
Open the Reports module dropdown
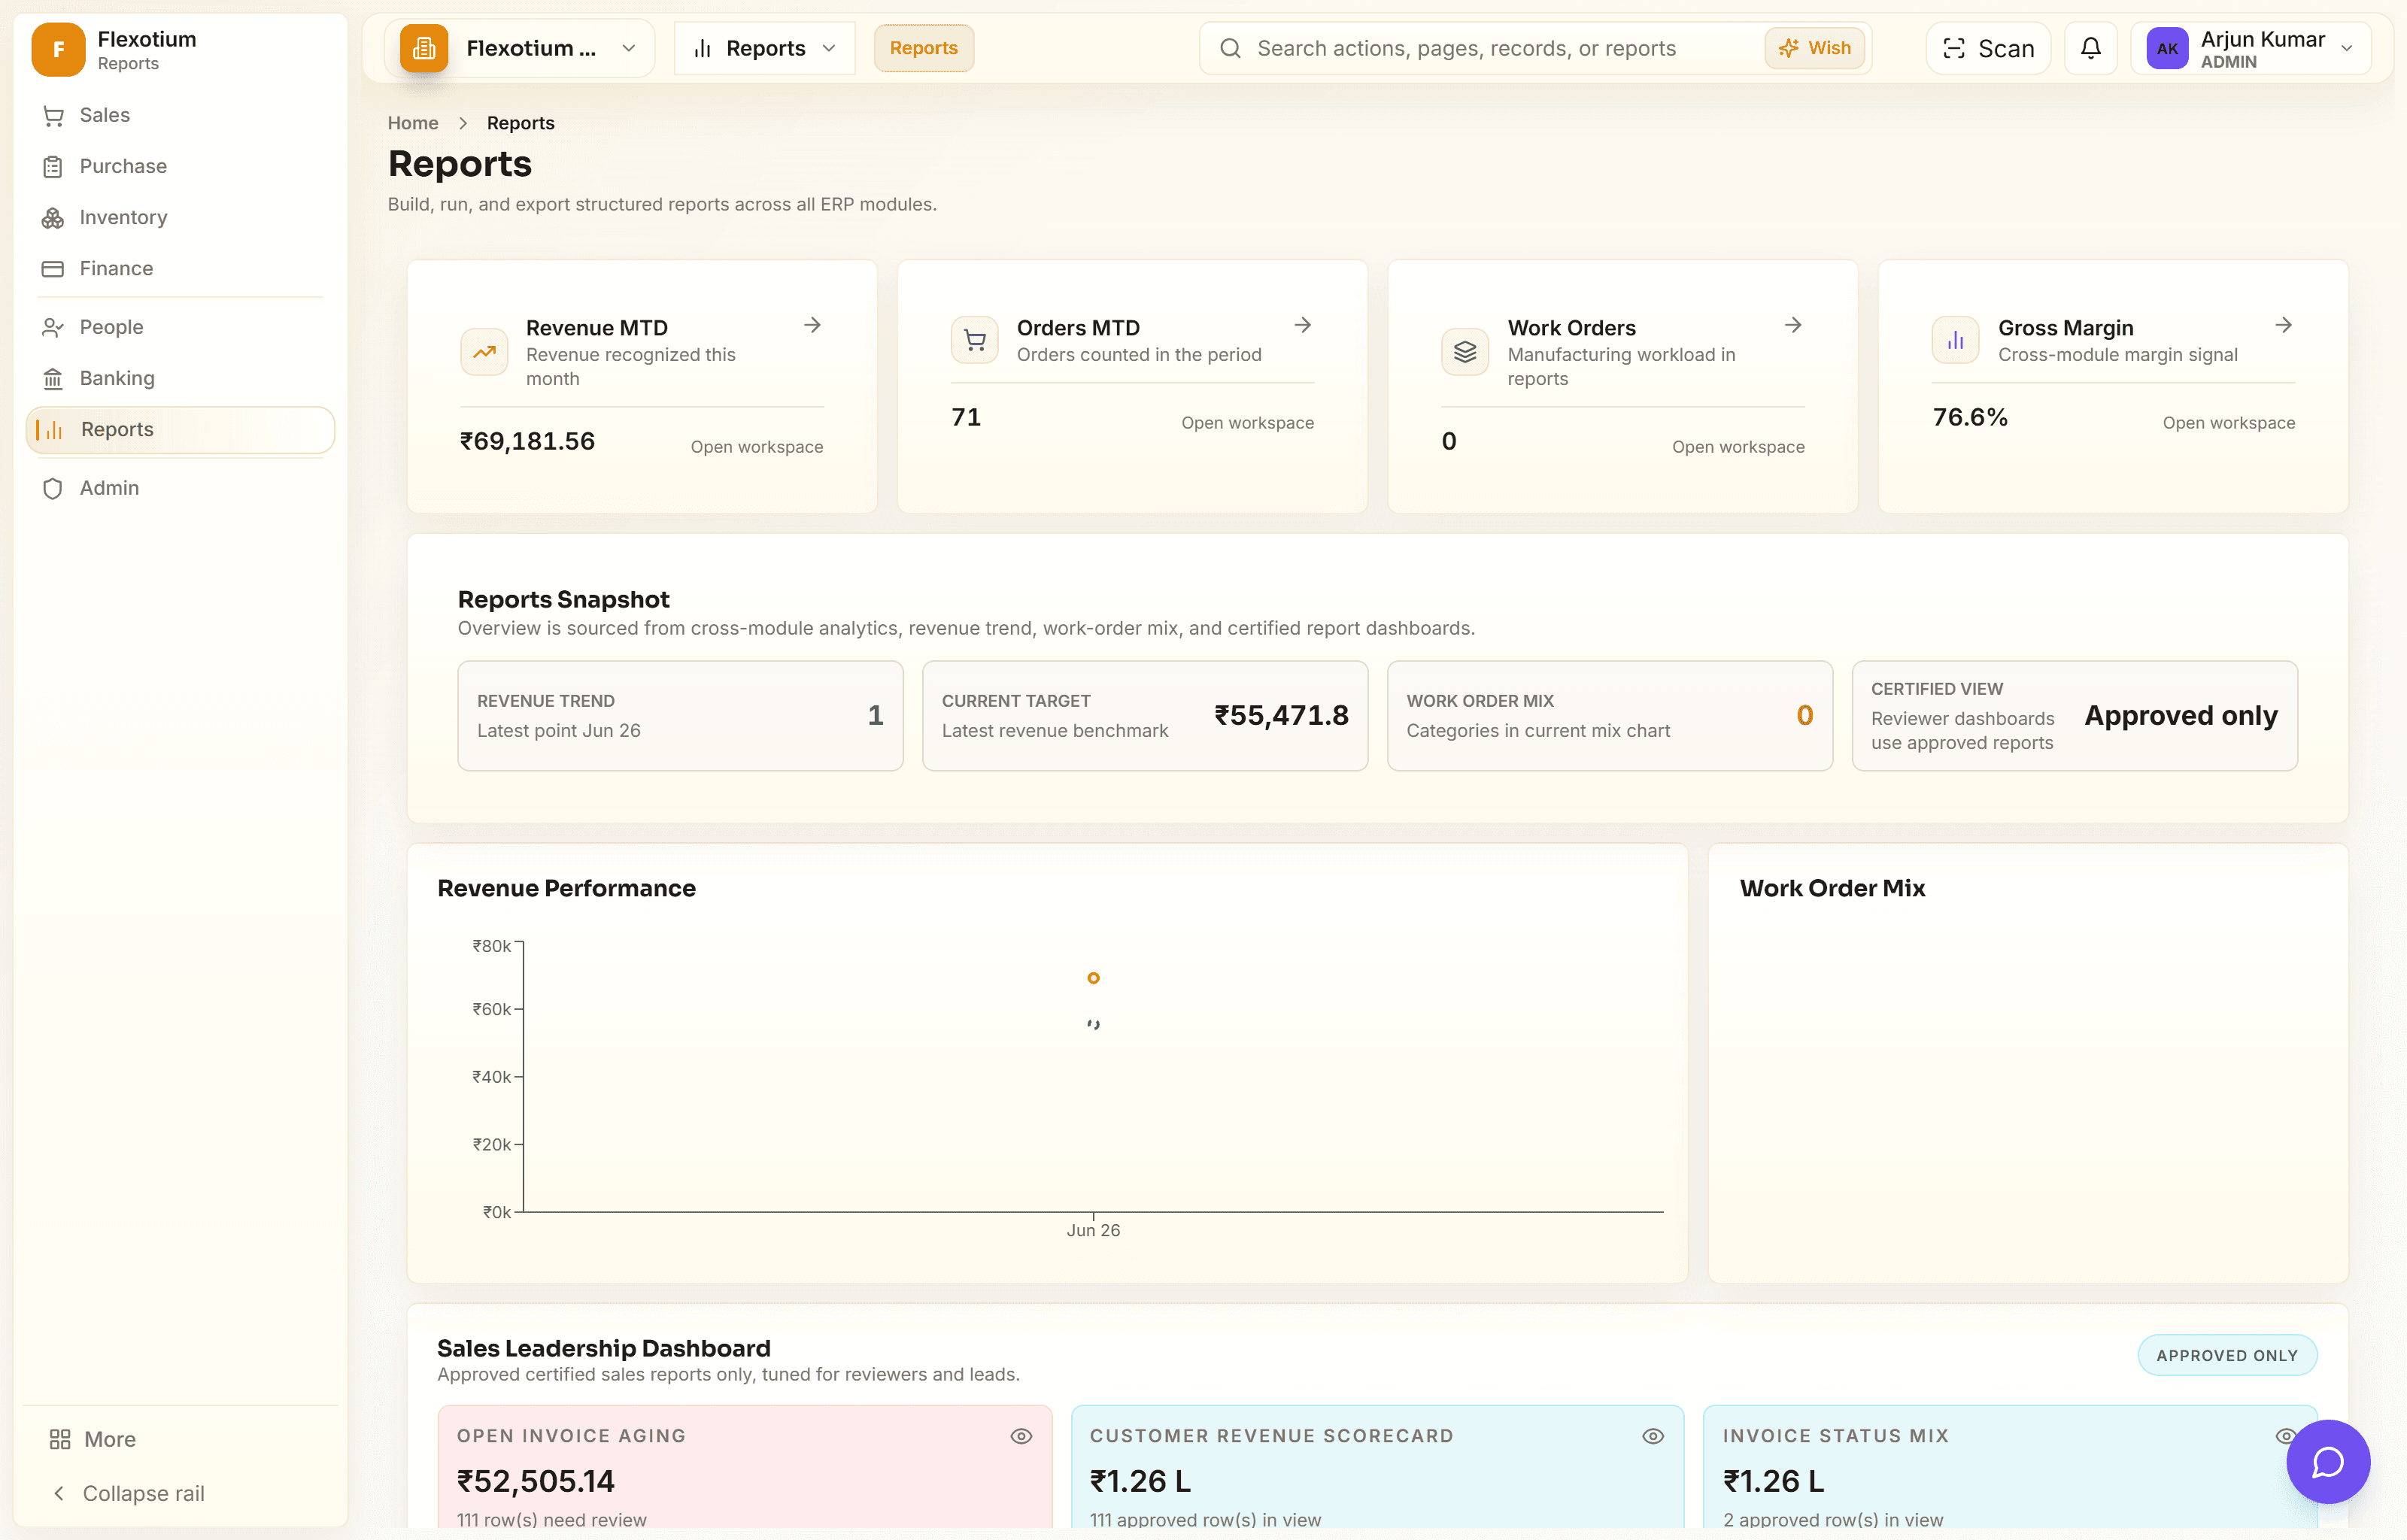765,48
